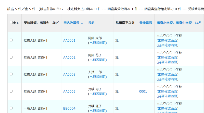Open 出願者画面 for 阿藤 太郎
Screen dimensions: 204x113
[x=97, y=43]
